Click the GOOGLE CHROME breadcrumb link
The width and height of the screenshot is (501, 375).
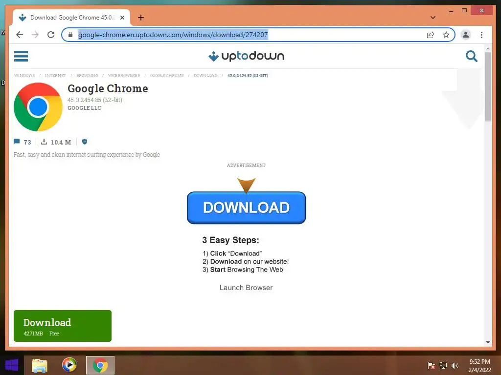coord(167,76)
